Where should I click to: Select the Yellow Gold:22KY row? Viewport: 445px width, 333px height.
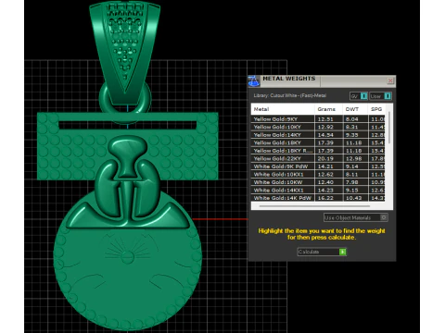tap(318, 159)
